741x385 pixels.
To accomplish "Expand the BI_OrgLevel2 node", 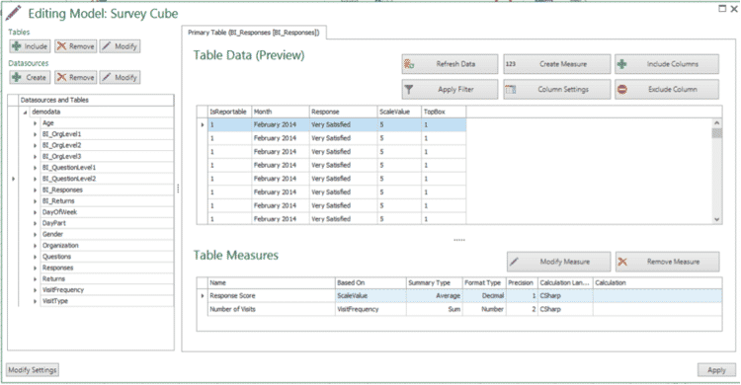I will pyautogui.click(x=35, y=145).
